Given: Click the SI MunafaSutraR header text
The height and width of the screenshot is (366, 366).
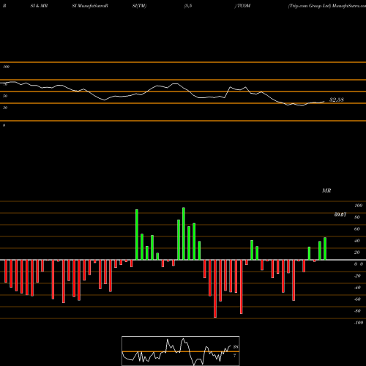Looking at the screenshot, I should (x=90, y=6).
